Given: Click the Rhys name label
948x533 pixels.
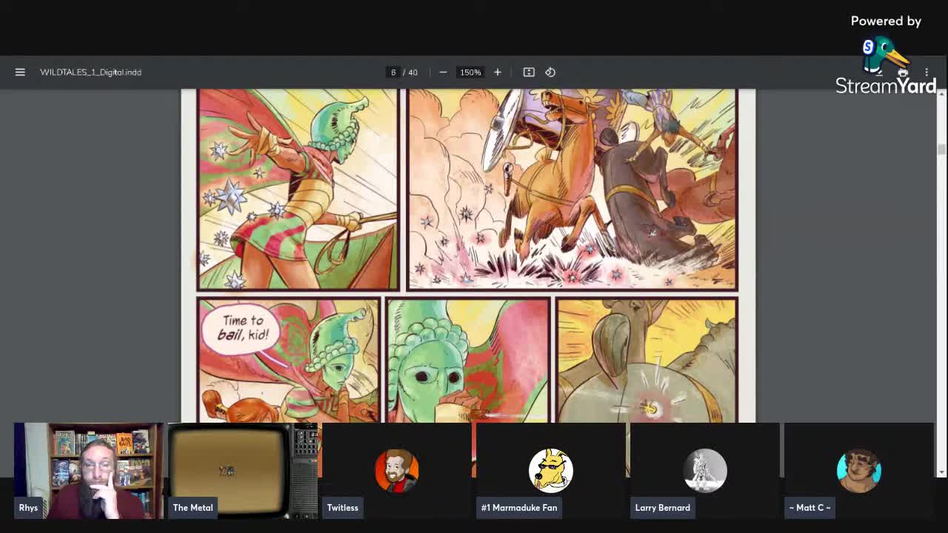Looking at the screenshot, I should 28,508.
